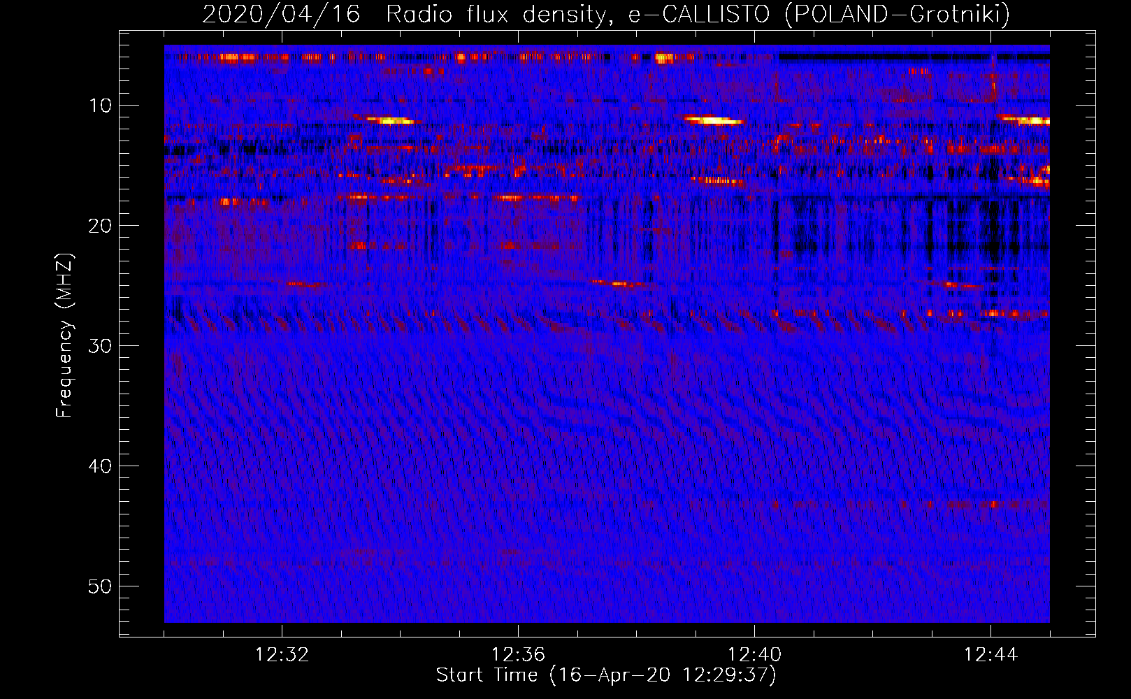Click the 30 MHz frequency tick label
The height and width of the screenshot is (699, 1131).
[101, 346]
